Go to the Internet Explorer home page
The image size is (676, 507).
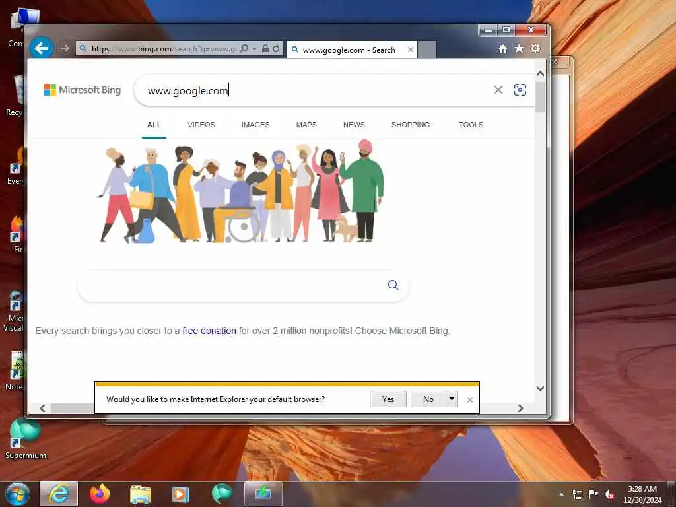[x=502, y=49]
